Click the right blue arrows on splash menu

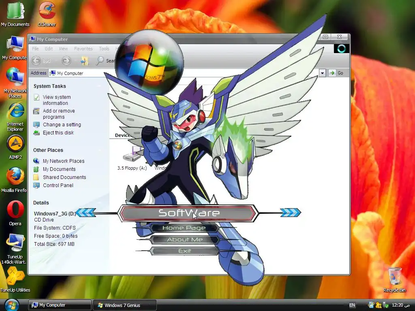291,212
